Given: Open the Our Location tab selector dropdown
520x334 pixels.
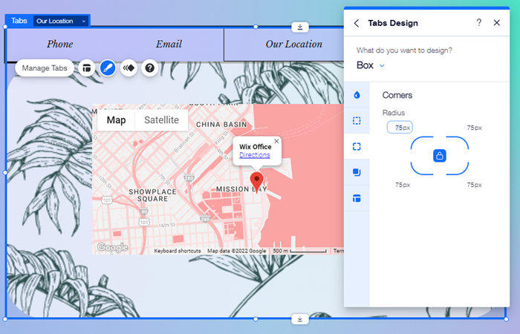Looking at the screenshot, I should coord(61,21).
